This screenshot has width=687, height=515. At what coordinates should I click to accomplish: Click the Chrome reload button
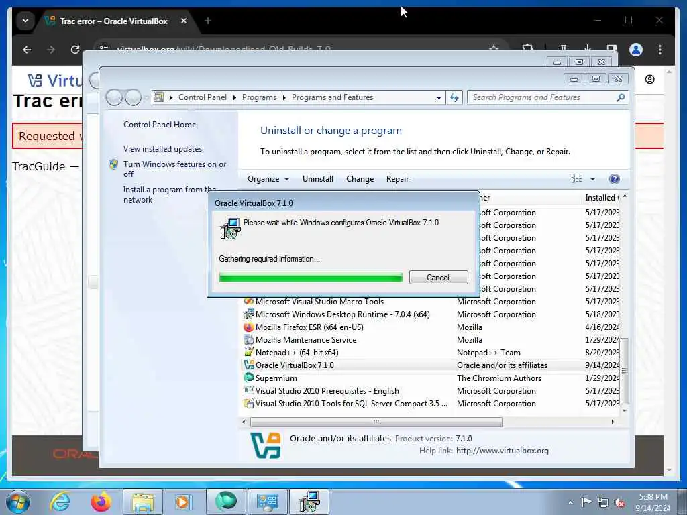point(75,50)
